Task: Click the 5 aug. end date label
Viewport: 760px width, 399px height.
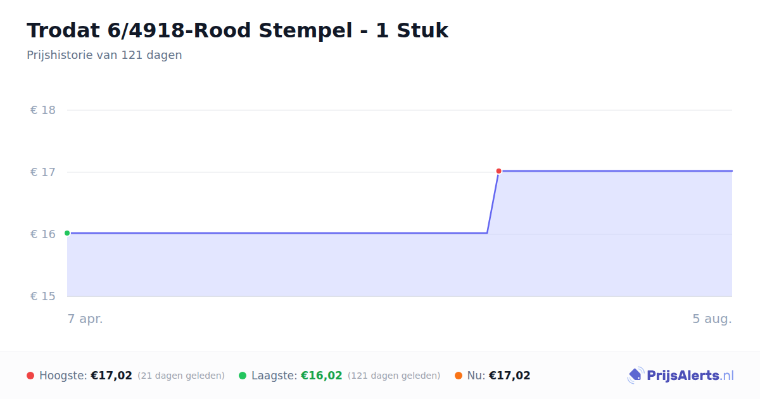Action: coord(712,319)
